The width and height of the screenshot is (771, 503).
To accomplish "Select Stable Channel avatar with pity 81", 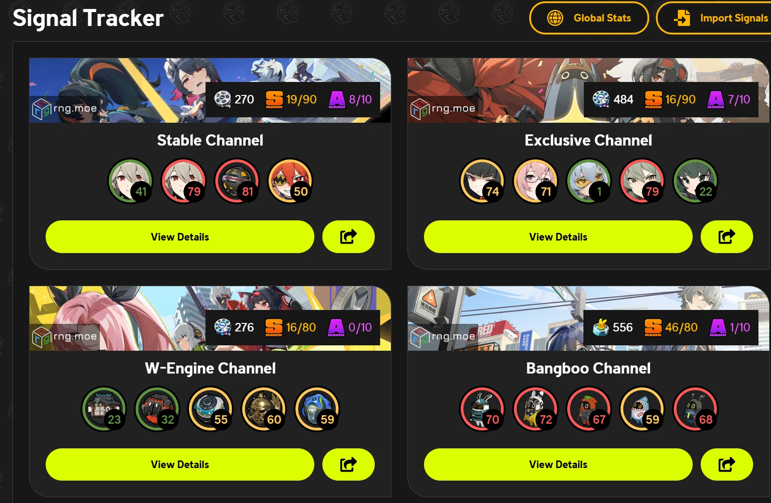I will coord(237,181).
